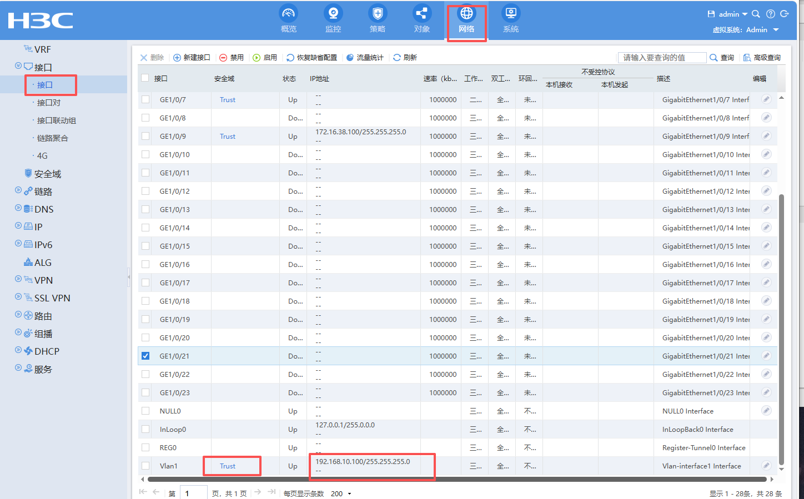Tick the REG0 row checkbox
This screenshot has width=804, height=499.
pyautogui.click(x=145, y=447)
